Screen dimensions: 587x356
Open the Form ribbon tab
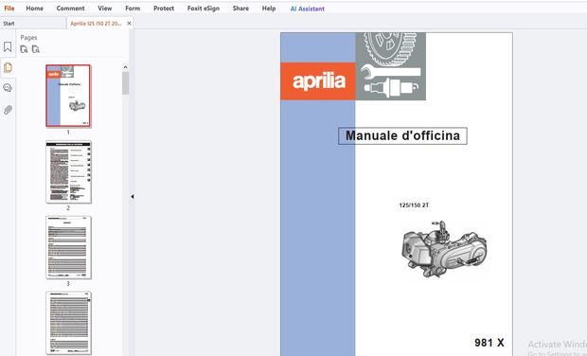pyautogui.click(x=133, y=9)
